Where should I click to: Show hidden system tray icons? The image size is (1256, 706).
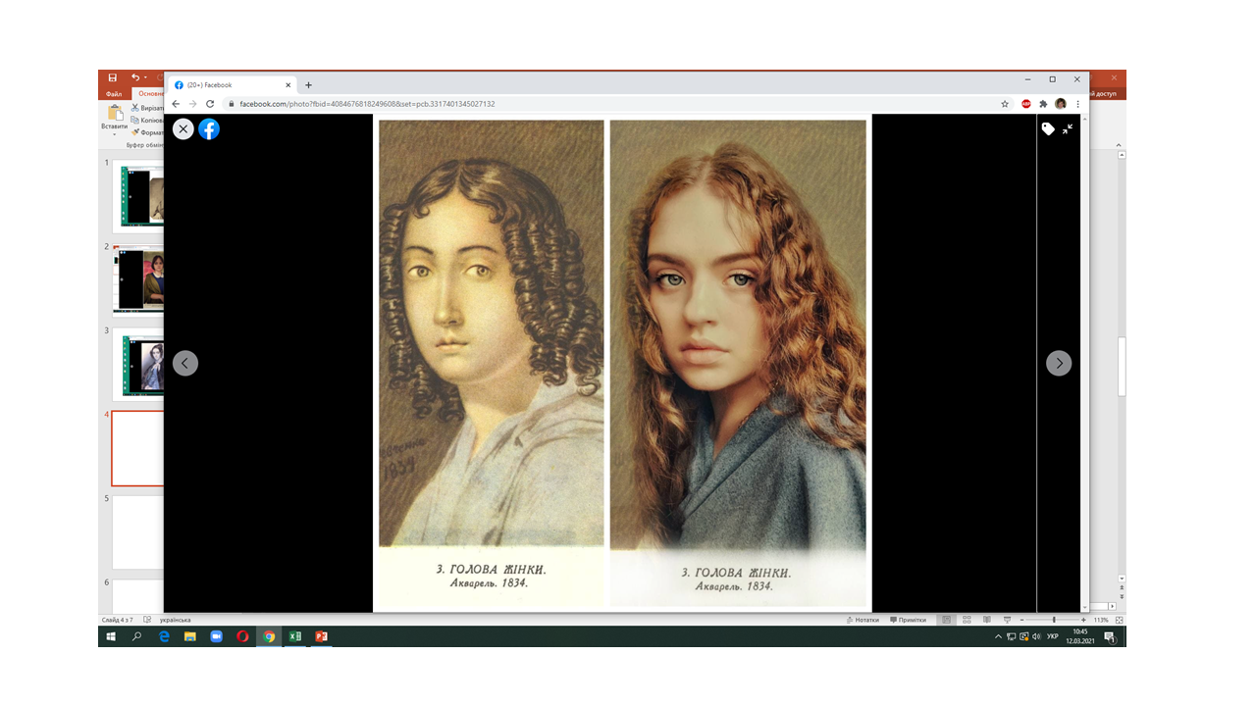(999, 636)
